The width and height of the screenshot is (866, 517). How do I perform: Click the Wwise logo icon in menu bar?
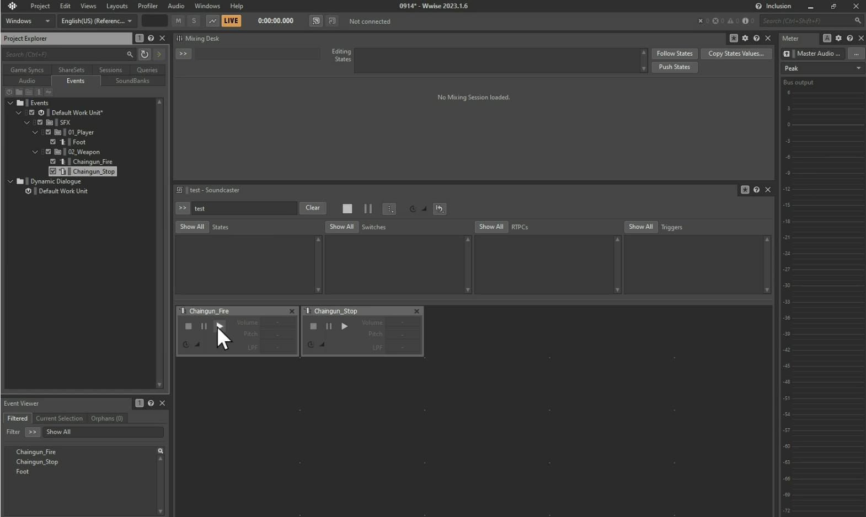pyautogui.click(x=12, y=6)
